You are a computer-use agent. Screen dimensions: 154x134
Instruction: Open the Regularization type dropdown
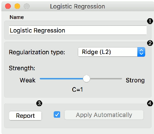pos(112,52)
